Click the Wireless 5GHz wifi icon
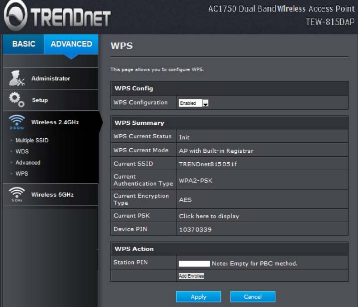 17,194
